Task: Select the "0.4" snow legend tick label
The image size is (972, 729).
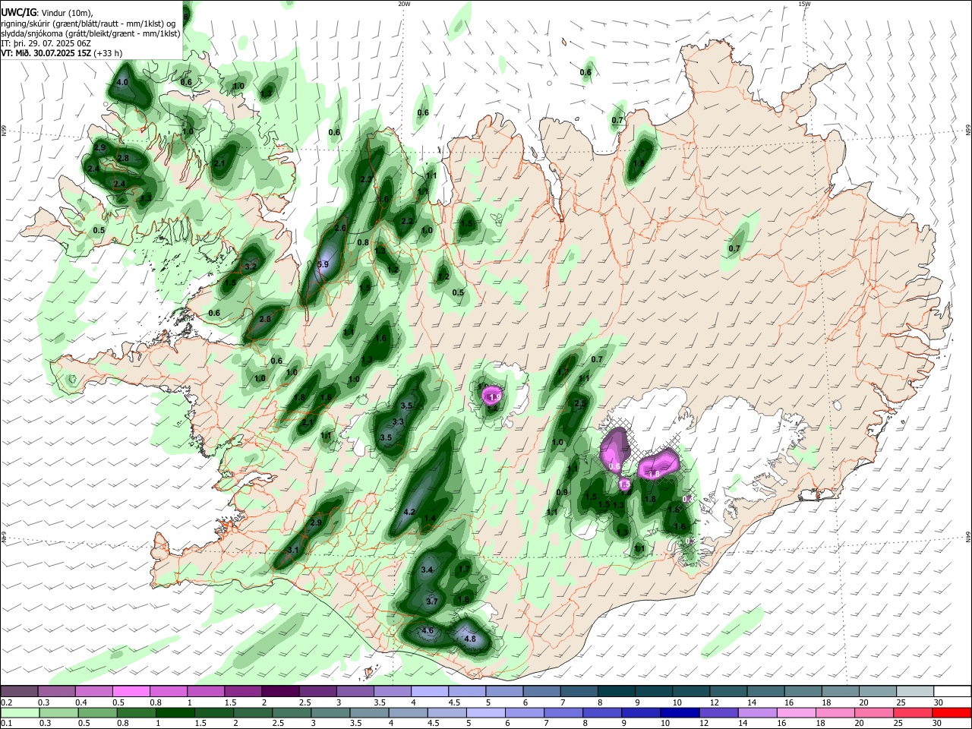Action: (81, 702)
